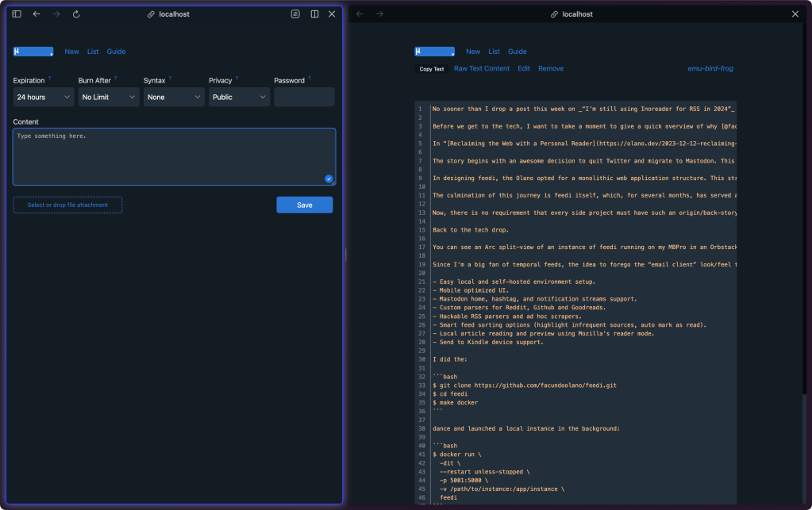Expand the Burn After dropdown
The image size is (812, 510).
coord(109,97)
